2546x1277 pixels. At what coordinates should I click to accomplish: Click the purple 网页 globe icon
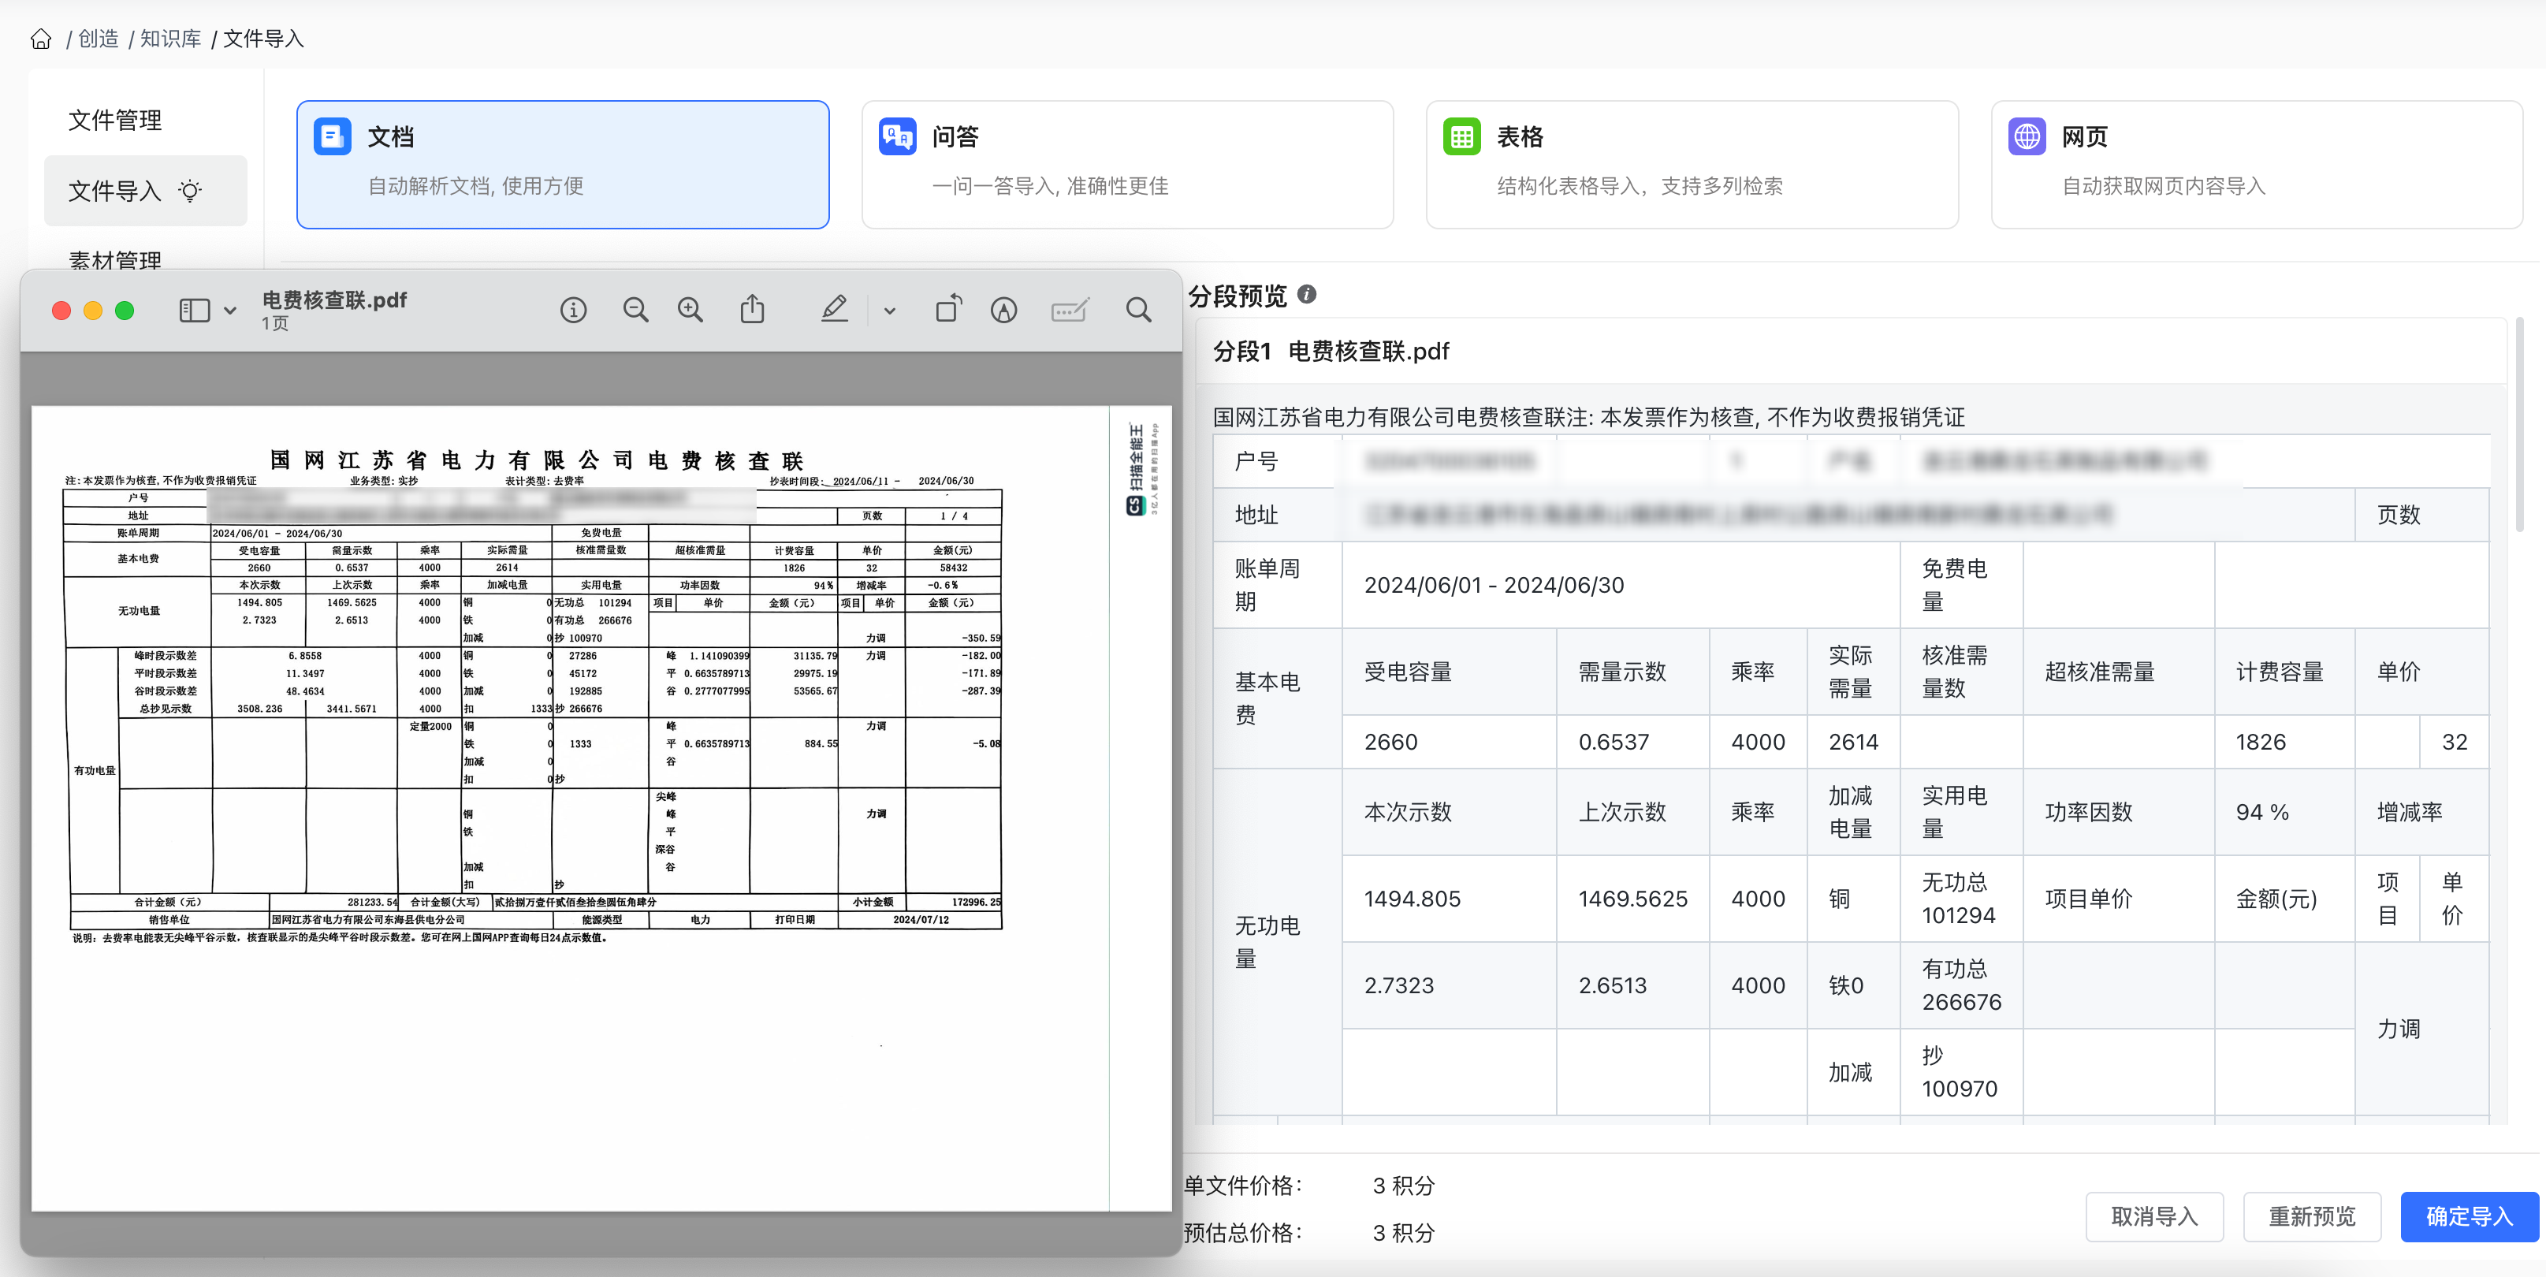pos(2027,136)
